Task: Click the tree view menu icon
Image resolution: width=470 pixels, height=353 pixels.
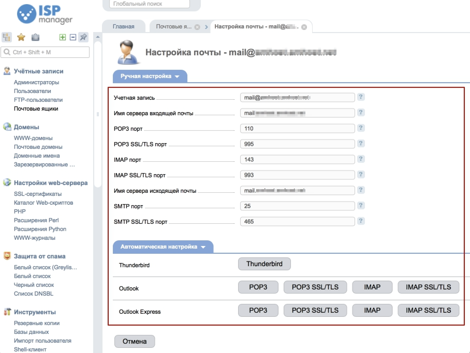Action: click(7, 37)
